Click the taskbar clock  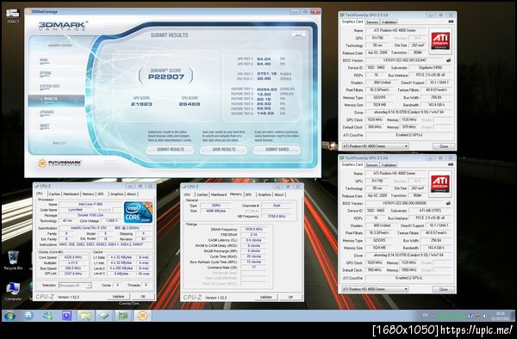coord(501,316)
